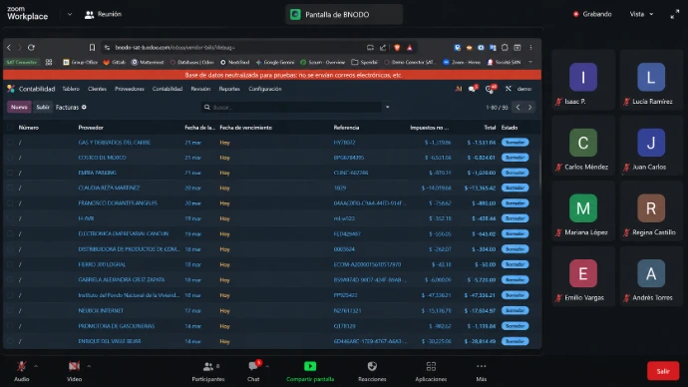
Task: Tick the checkbox for FIERRO 300 LOGRAL row
Action: pos(10,264)
